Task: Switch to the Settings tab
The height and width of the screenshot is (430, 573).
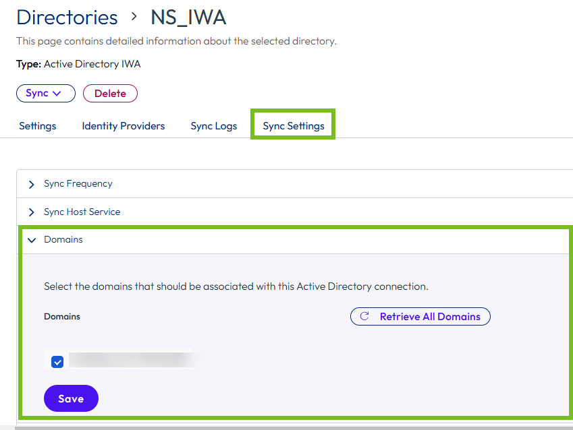Action: click(x=38, y=126)
